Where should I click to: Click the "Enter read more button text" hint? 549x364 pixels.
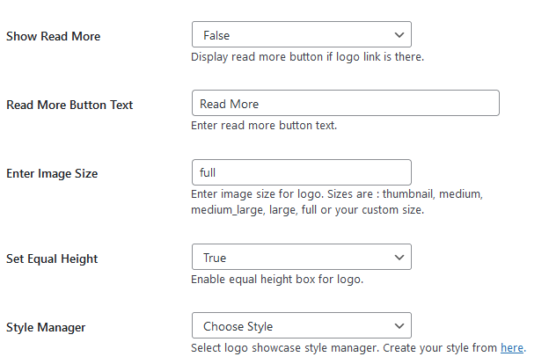264,126
